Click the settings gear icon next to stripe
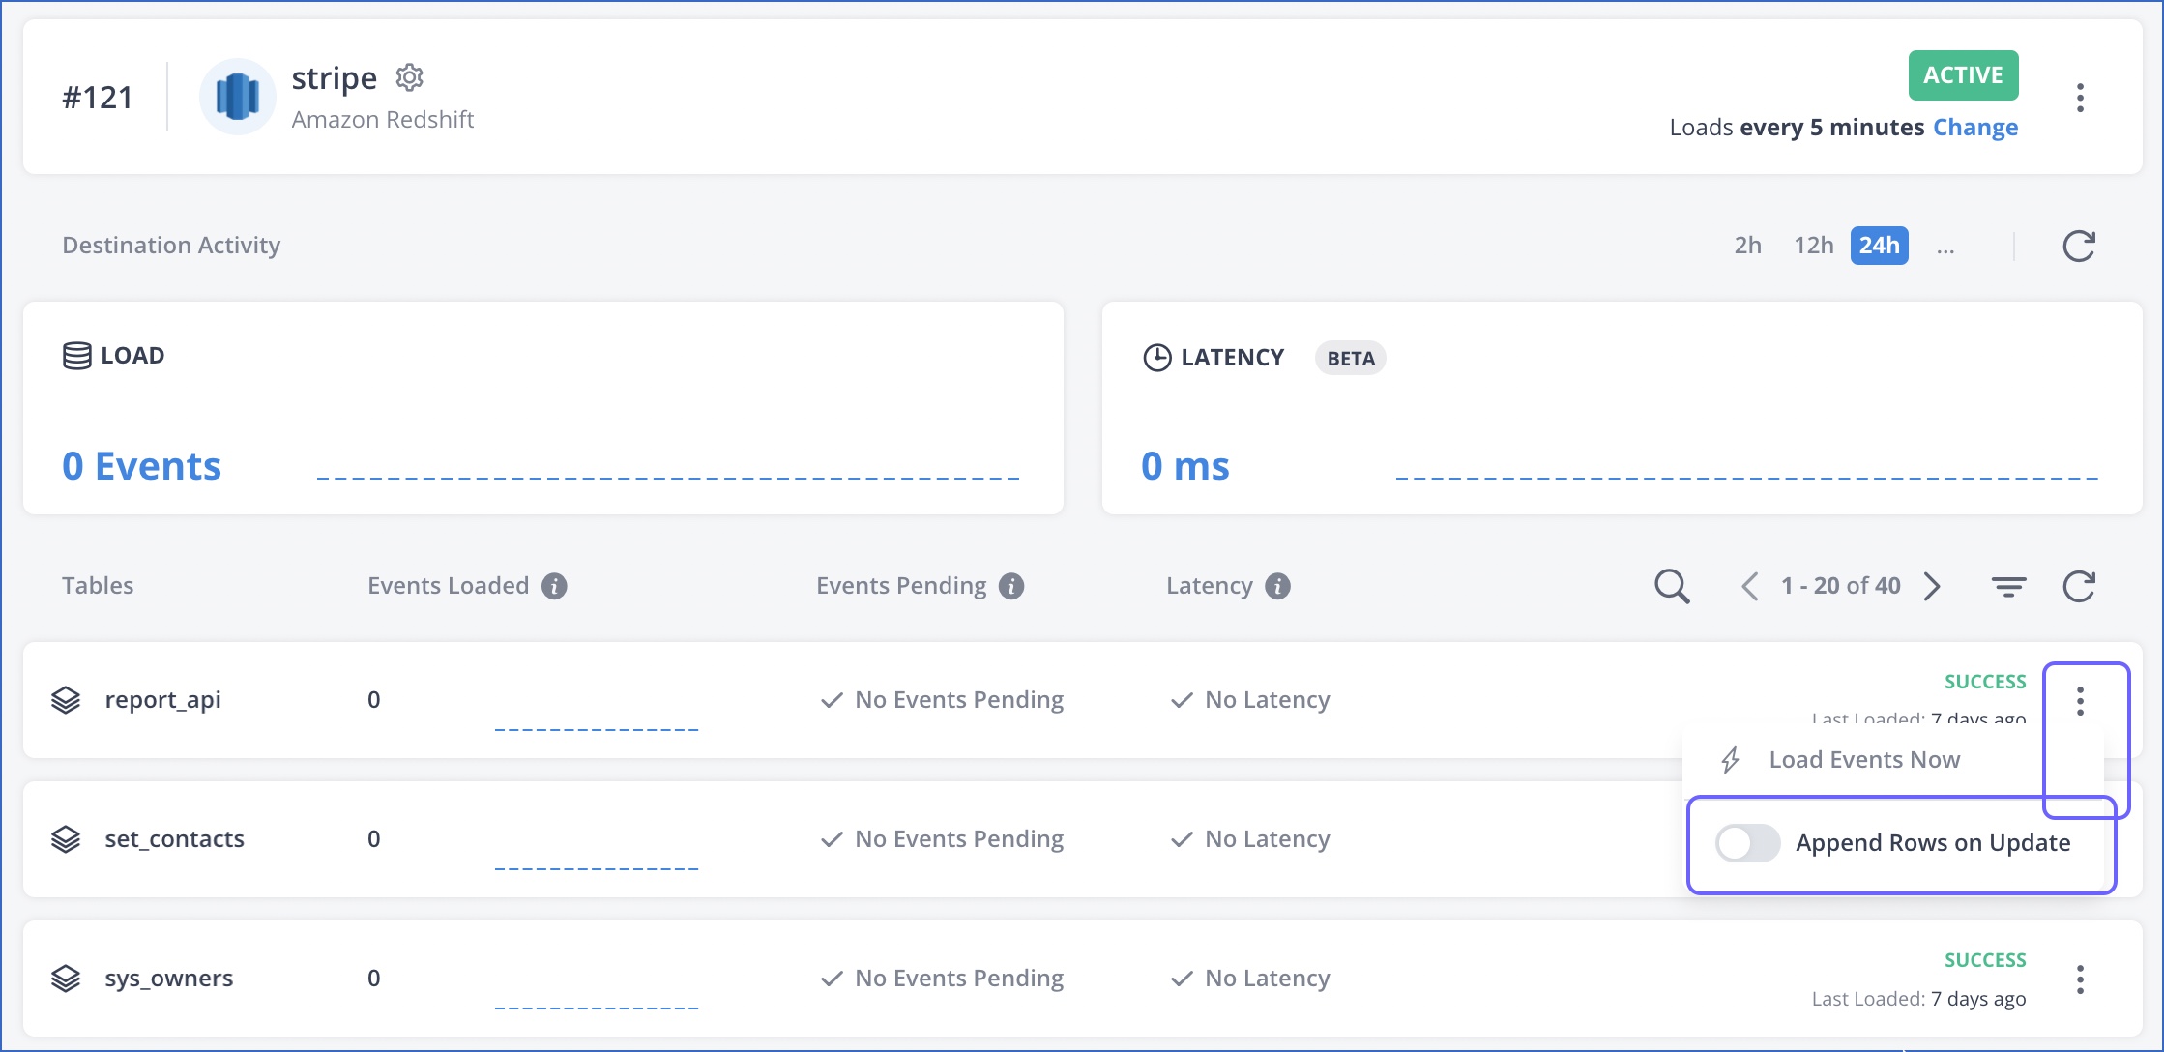Image resolution: width=2164 pixels, height=1052 pixels. 410,78
